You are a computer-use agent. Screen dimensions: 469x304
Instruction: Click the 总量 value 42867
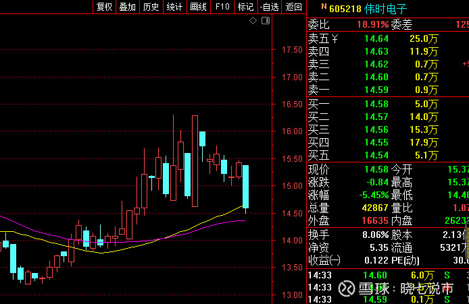[x=375, y=208]
